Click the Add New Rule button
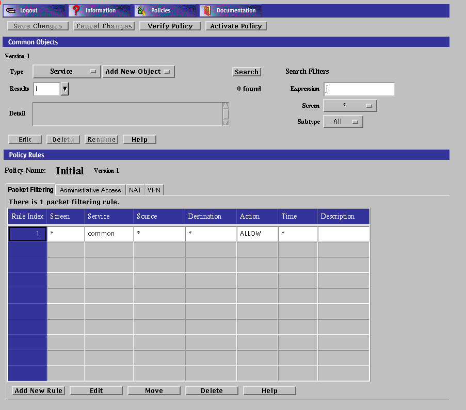The width and height of the screenshot is (466, 410). (38, 390)
